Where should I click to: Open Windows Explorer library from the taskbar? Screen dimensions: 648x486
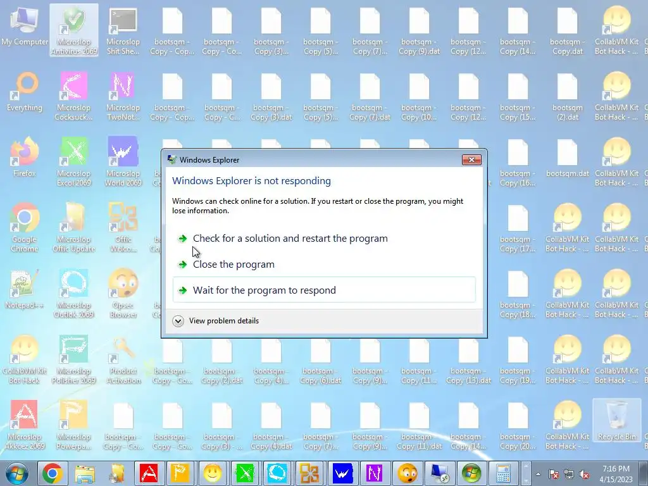pos(85,473)
